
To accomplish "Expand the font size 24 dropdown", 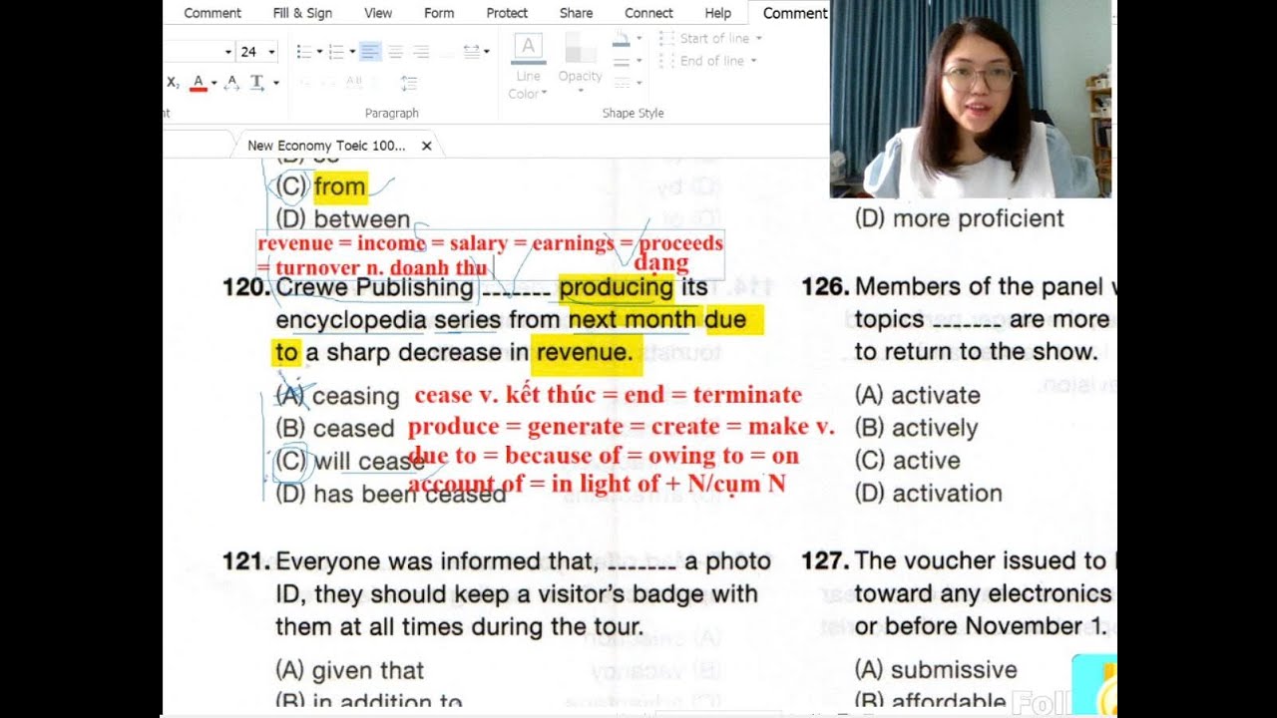I will (x=271, y=52).
